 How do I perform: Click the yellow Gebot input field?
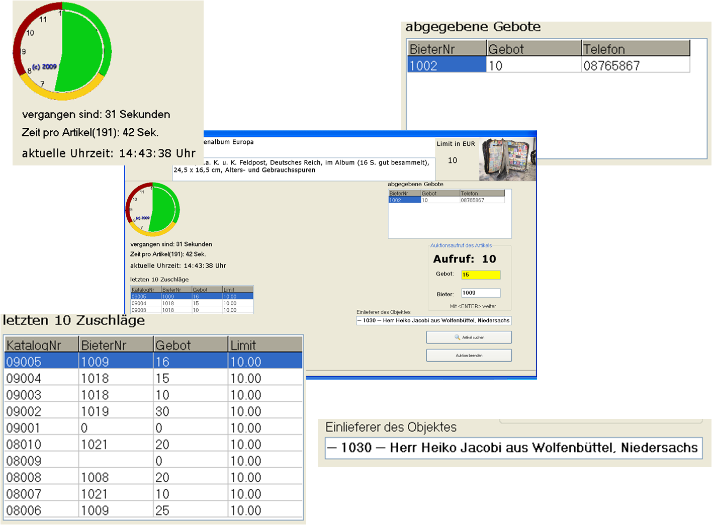tap(481, 275)
